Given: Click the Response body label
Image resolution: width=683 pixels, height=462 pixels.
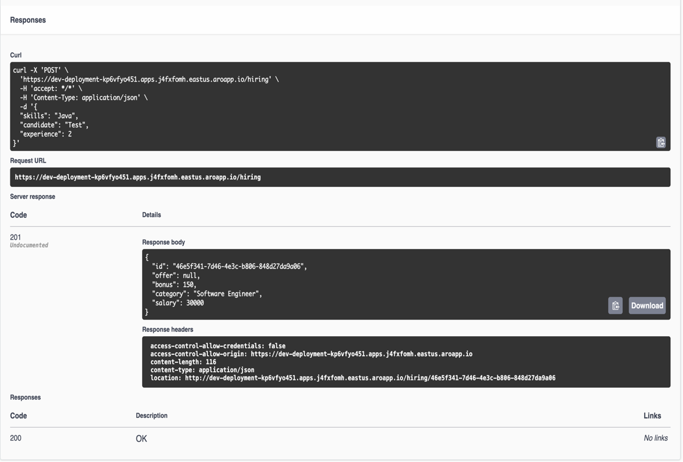Looking at the screenshot, I should [164, 242].
